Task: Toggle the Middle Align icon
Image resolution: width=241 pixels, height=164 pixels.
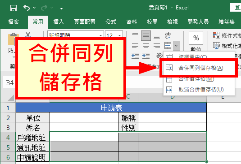Action: point(146,35)
